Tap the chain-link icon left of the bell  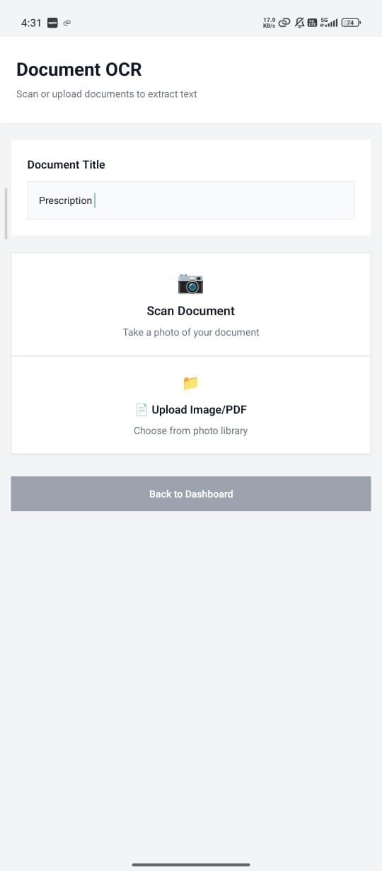[x=284, y=23]
